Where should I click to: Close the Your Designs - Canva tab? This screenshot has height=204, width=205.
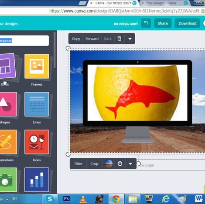click(143, 3)
